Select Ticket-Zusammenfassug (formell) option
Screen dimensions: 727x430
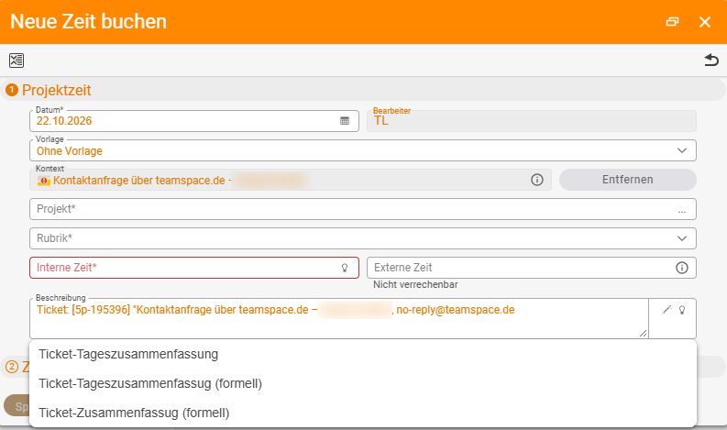pyautogui.click(x=362, y=413)
